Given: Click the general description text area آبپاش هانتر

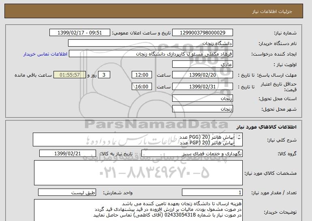Looking at the screenshot, I should point(138,140).
